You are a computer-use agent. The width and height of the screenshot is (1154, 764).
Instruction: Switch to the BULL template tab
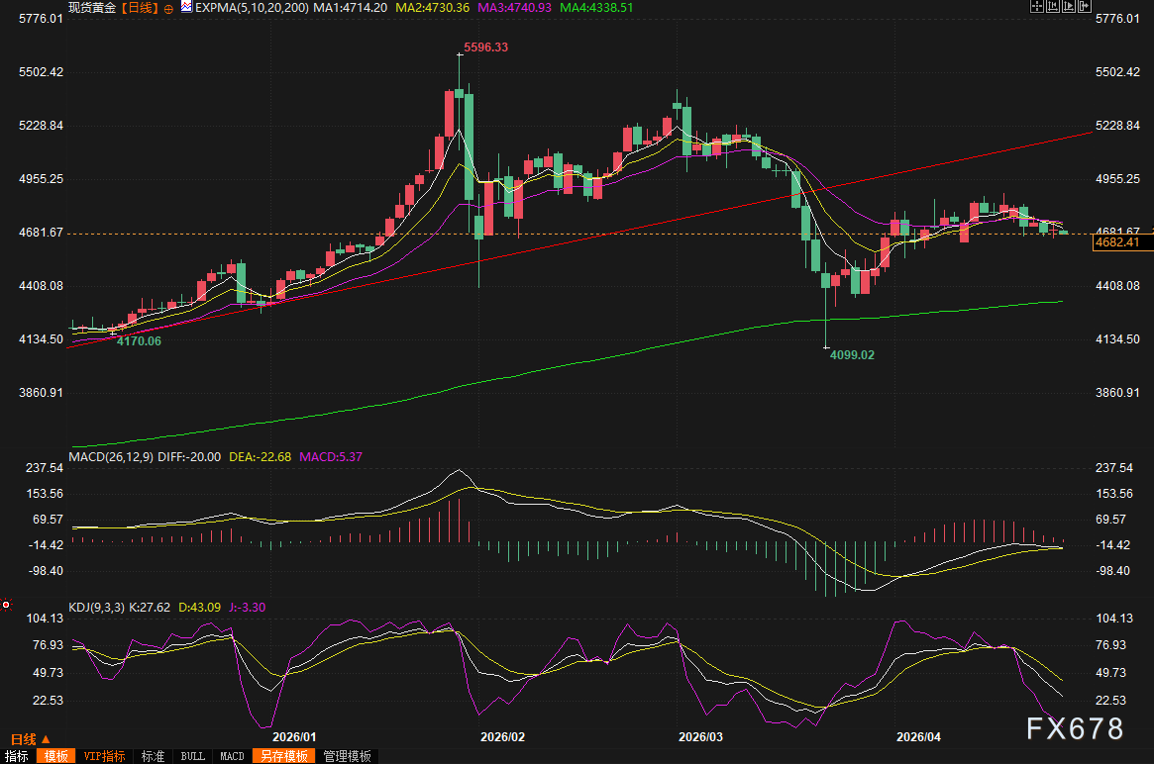pyautogui.click(x=192, y=755)
